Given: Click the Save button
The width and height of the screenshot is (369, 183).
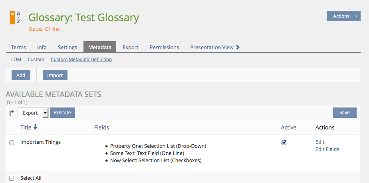Looking at the screenshot, I should 344,113.
